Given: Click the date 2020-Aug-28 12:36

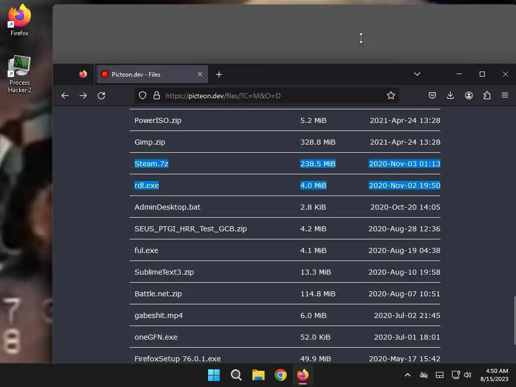Looking at the screenshot, I should pos(404,229).
